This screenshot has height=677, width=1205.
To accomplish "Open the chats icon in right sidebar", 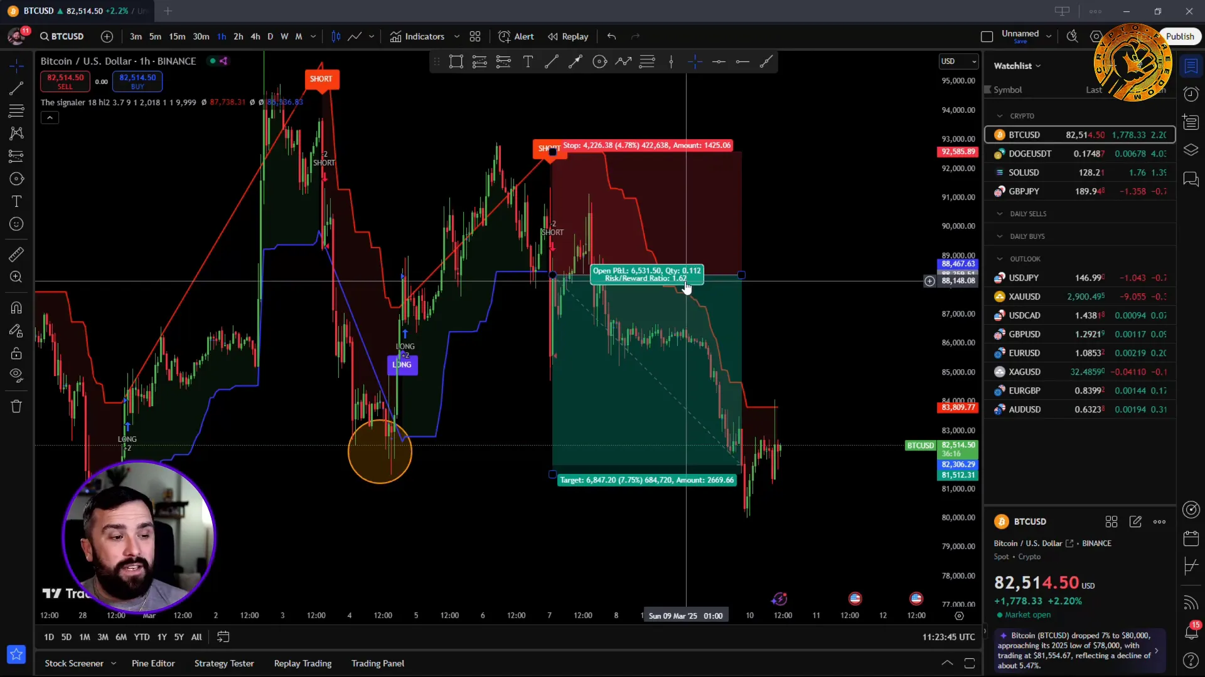I will click(x=1191, y=179).
